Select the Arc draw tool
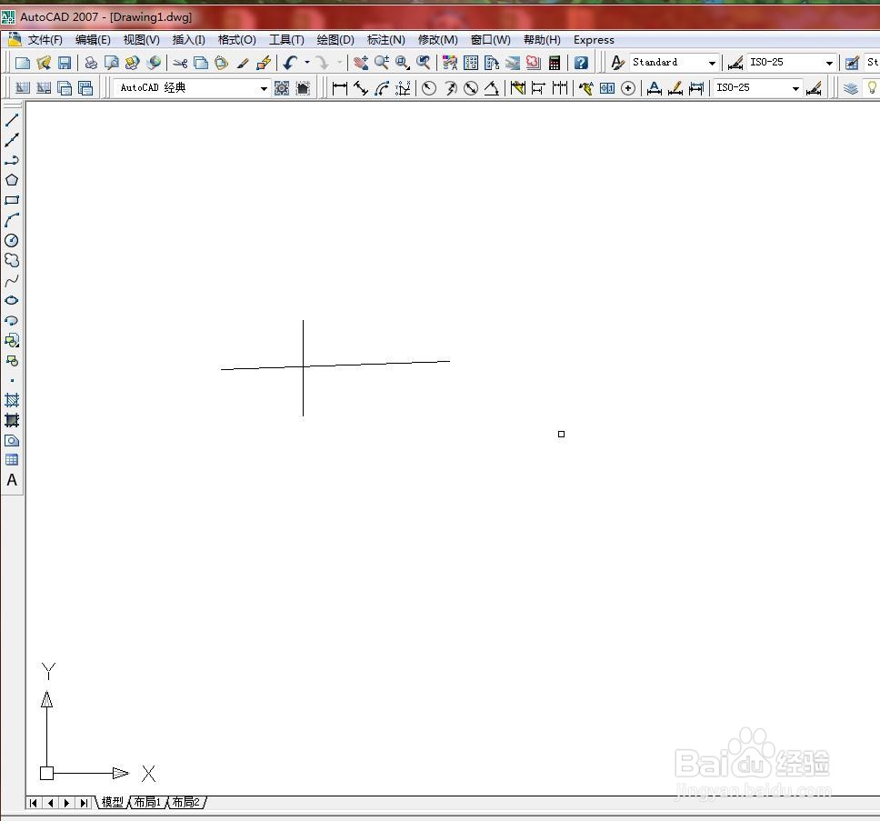Image resolution: width=880 pixels, height=821 pixels. point(12,221)
